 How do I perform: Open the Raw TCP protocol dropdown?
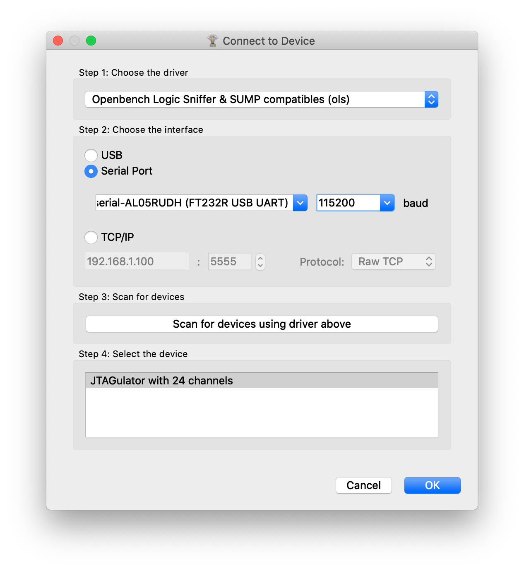click(x=394, y=262)
